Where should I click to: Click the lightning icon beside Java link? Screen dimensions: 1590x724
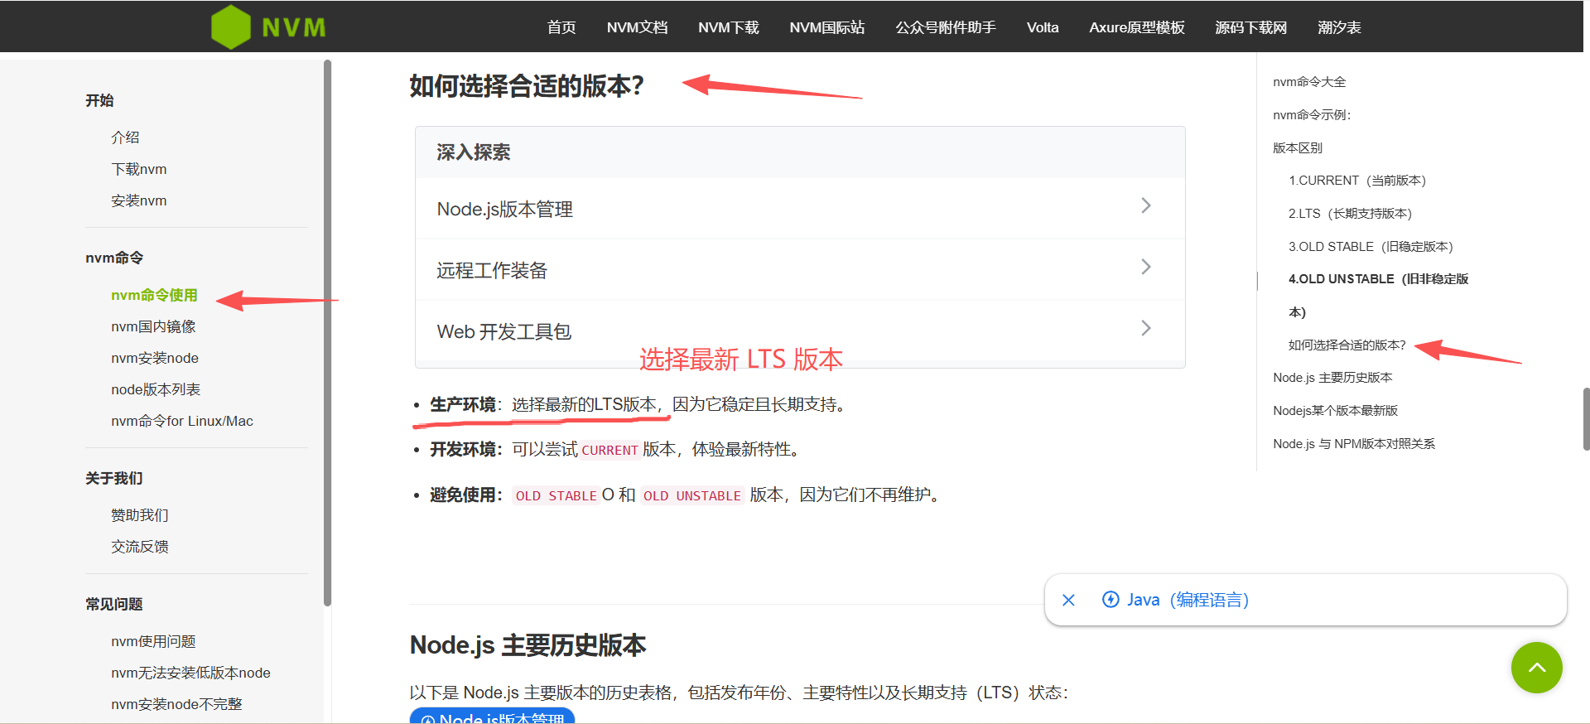(x=1111, y=599)
